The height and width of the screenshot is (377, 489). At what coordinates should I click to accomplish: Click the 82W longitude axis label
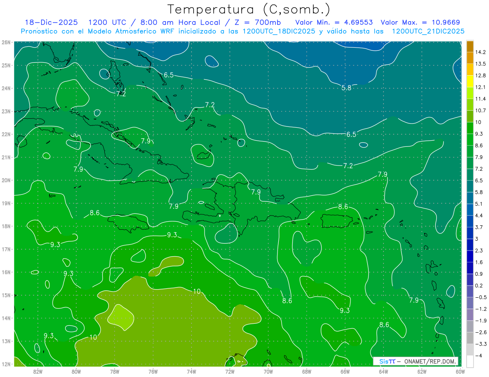pos(38,371)
